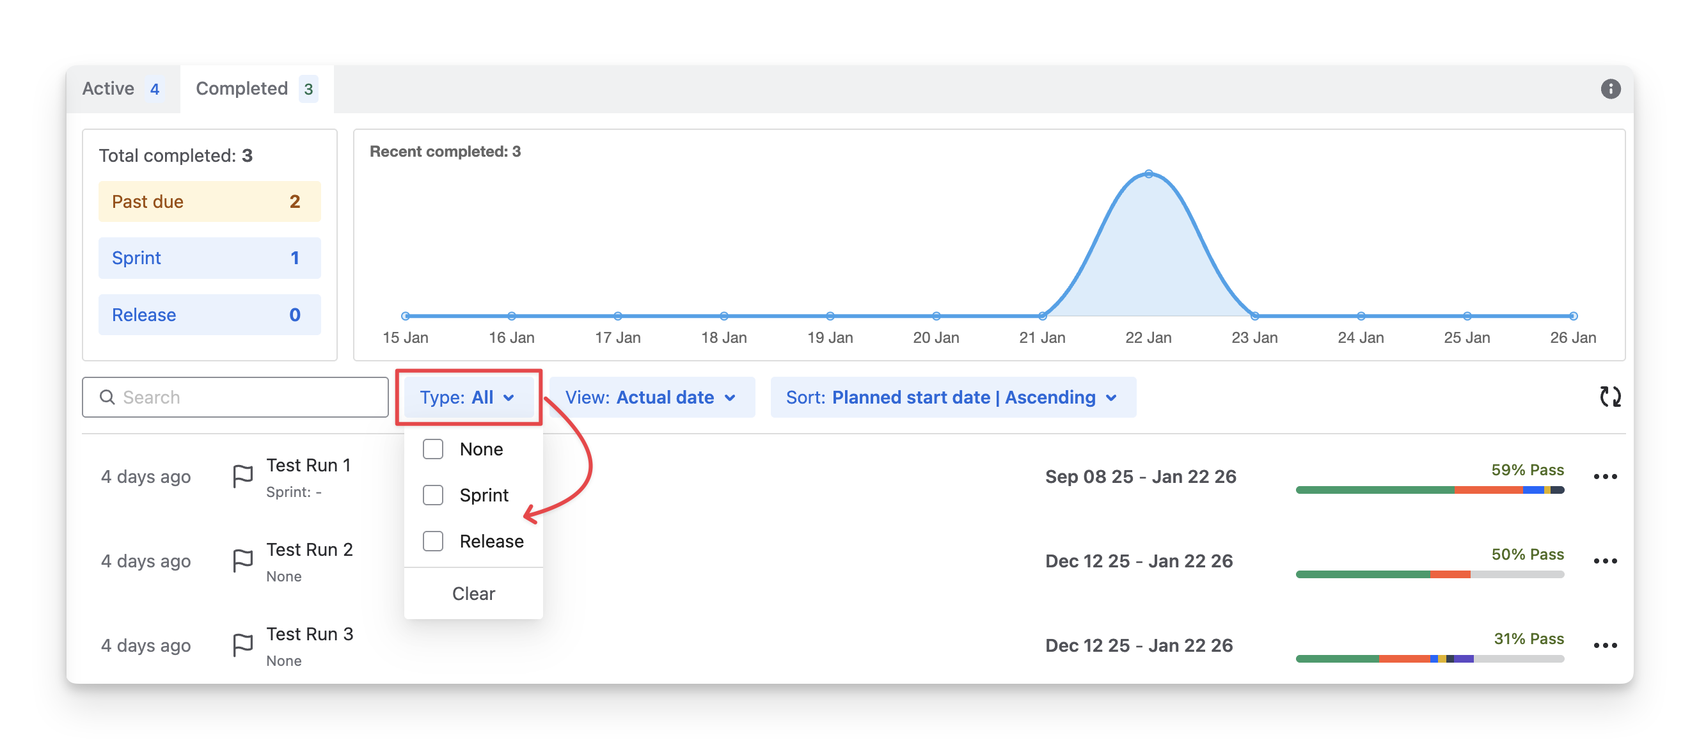1699x749 pixels.
Task: Open the three-dot menu for Test Run 3
Action: [x=1605, y=645]
